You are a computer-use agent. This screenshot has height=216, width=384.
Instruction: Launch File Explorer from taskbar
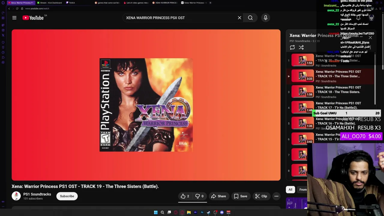[189, 212]
